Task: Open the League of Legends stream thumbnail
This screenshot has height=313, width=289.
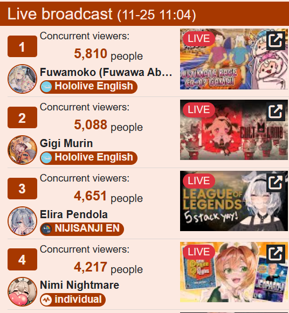Action: click(234, 201)
